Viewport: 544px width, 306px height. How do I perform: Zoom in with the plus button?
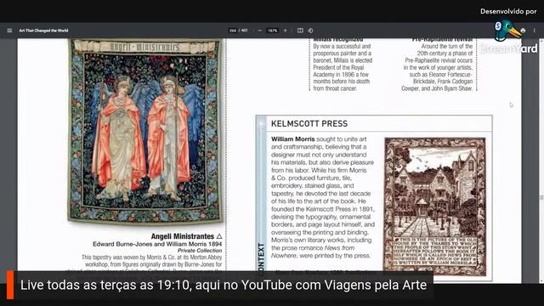coord(286,31)
